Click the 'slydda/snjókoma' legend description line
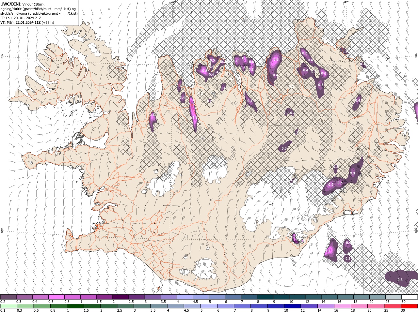Screen dimensions: 418x313 pos(39,13)
